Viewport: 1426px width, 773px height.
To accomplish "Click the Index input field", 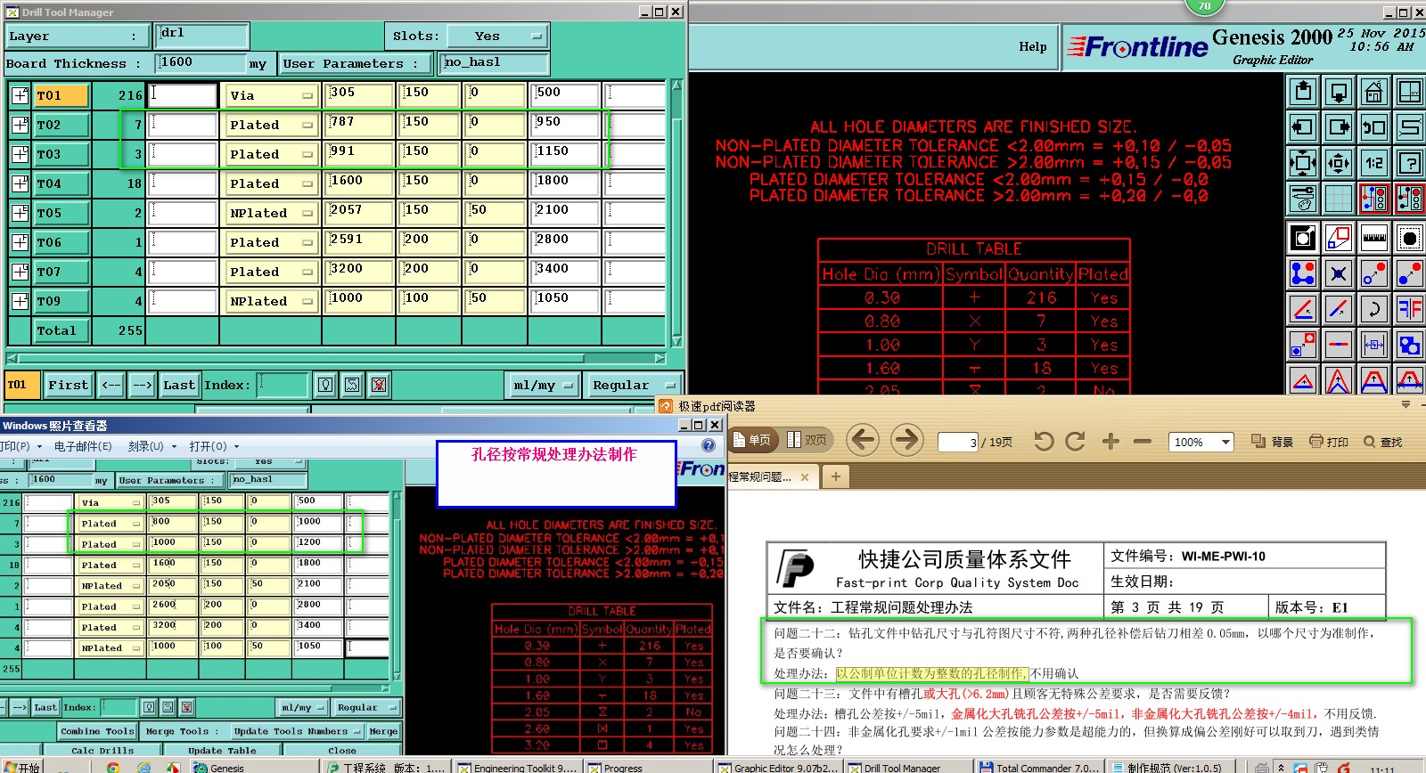I will (284, 385).
